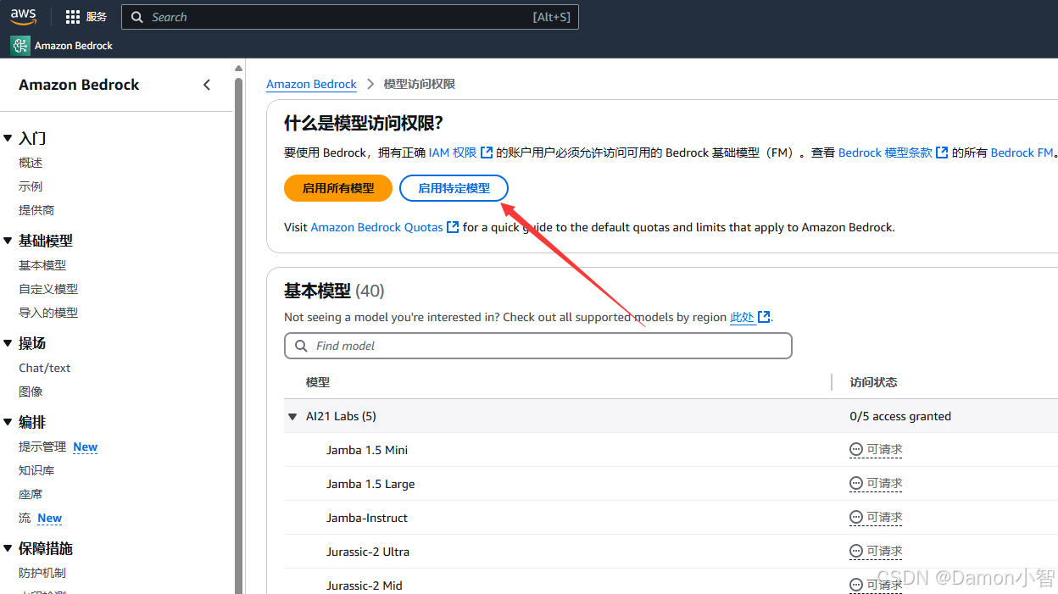1058x594 pixels.
Task: Open 提示管理 in the sidebar
Action: pyautogui.click(x=42, y=447)
